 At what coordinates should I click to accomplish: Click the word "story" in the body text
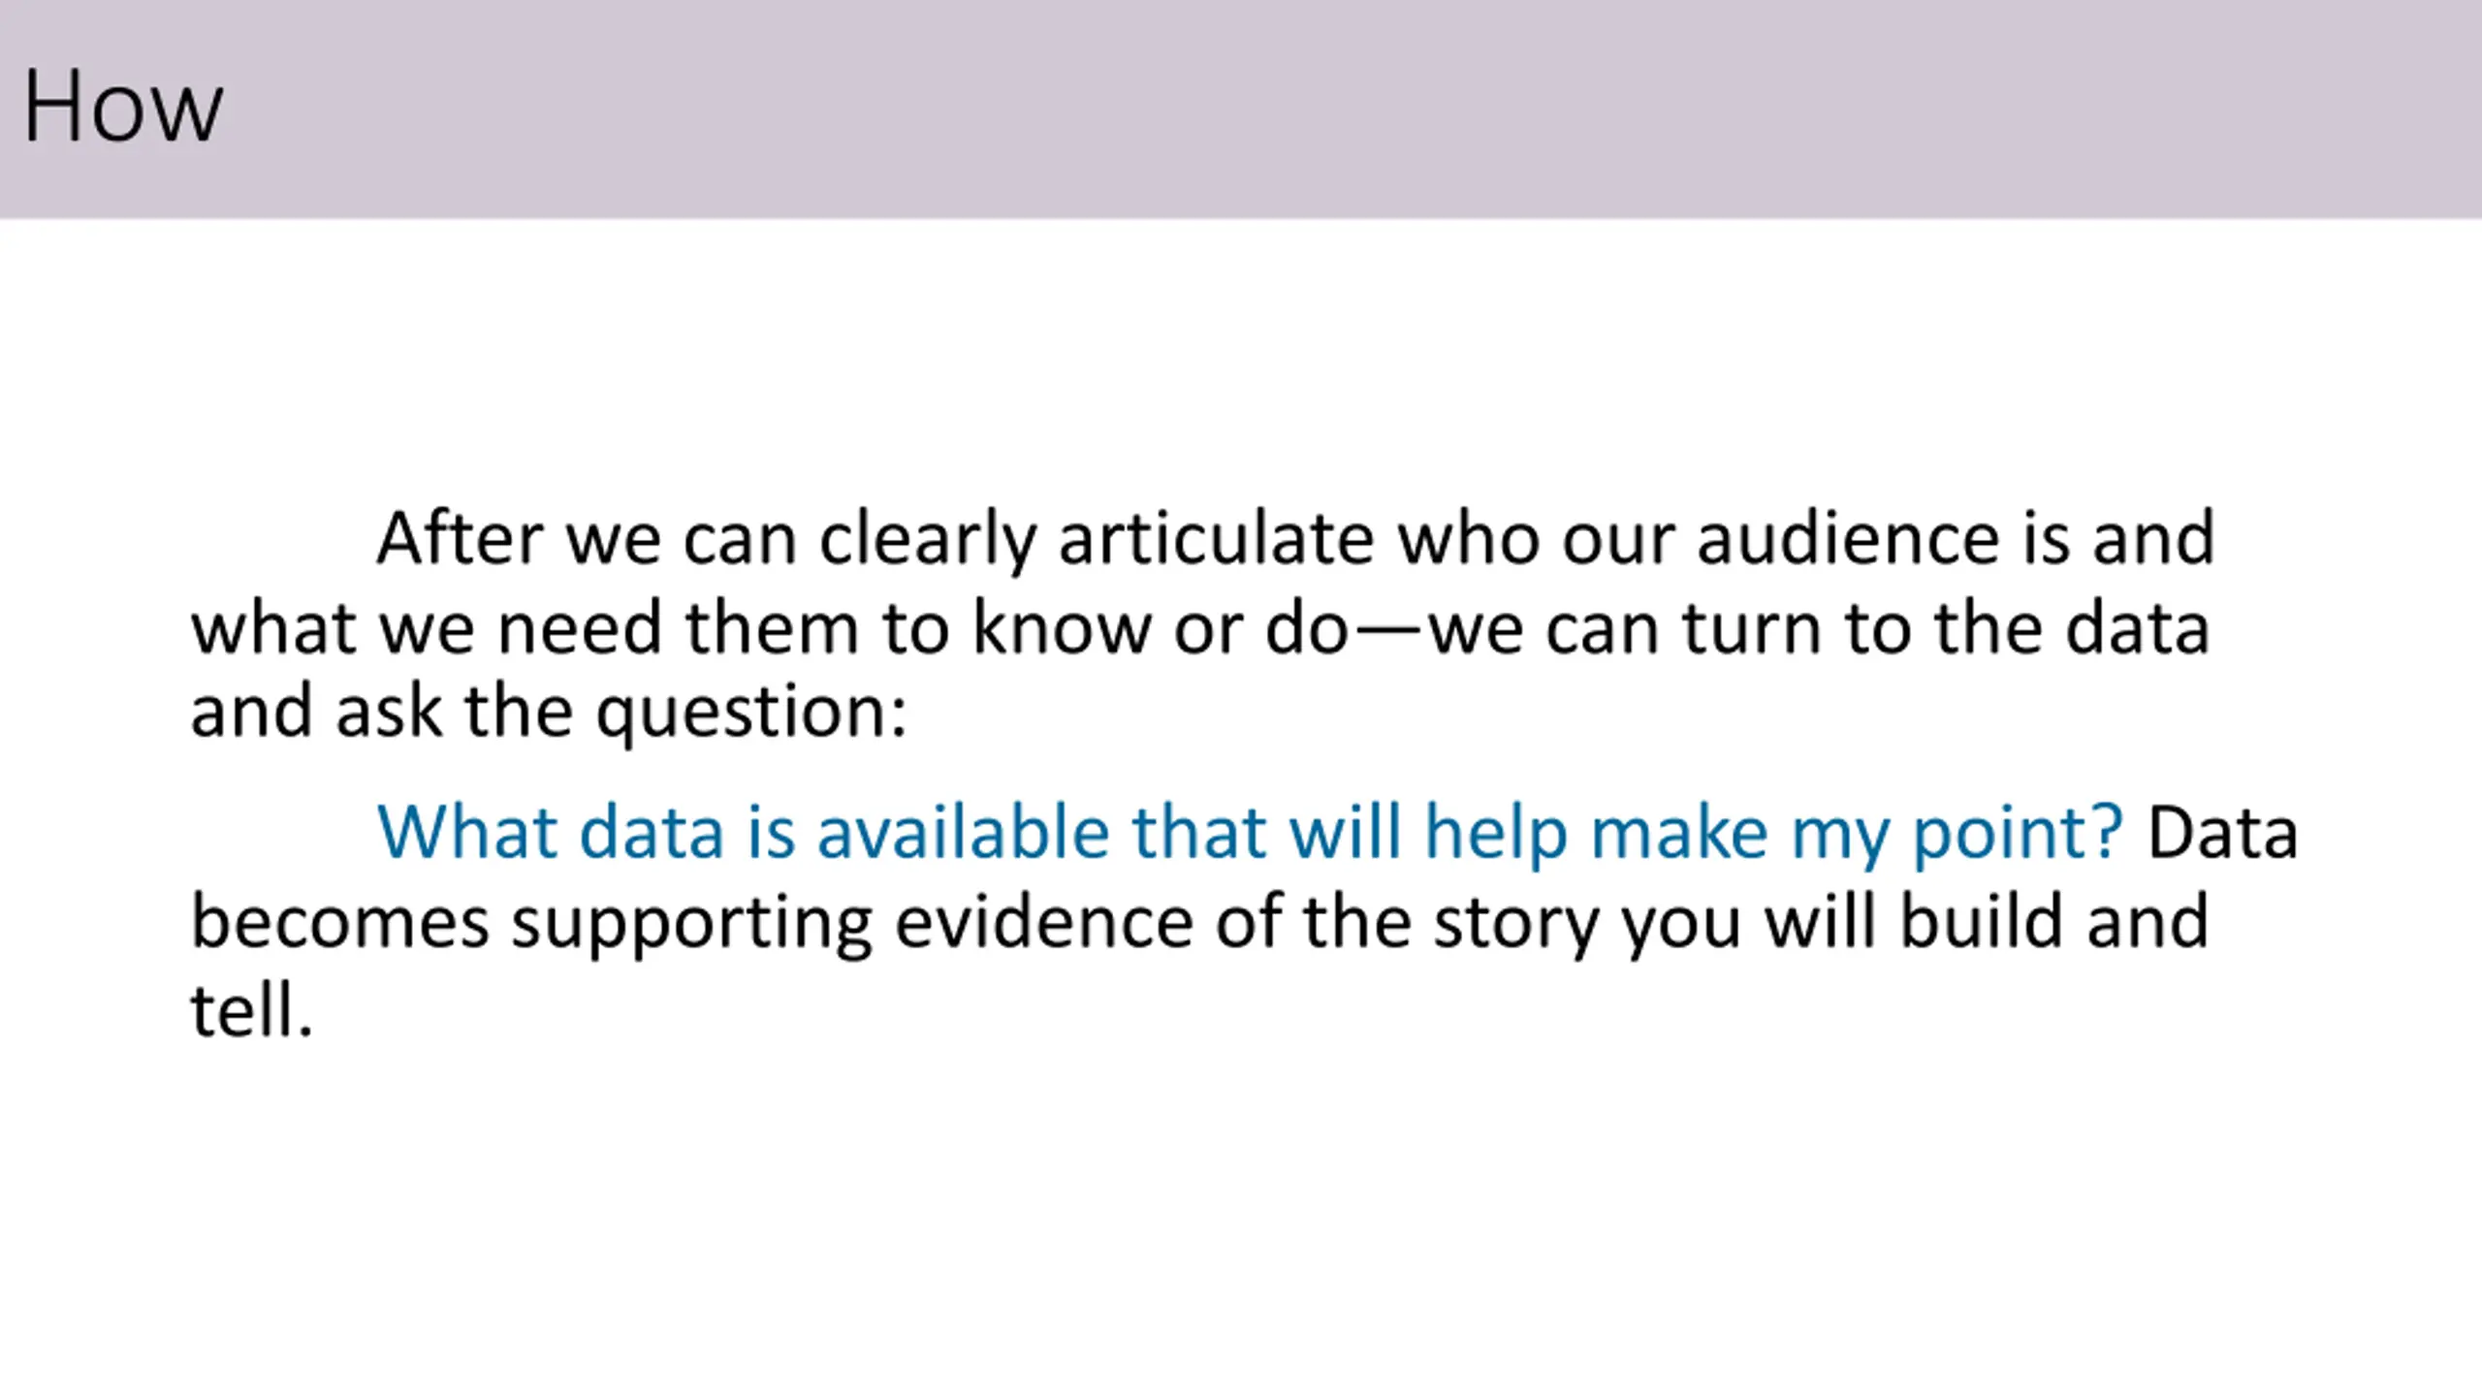(1516, 925)
